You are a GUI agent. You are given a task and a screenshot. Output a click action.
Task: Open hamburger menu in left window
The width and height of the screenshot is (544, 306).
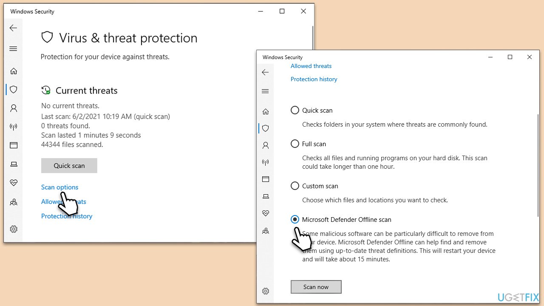pyautogui.click(x=13, y=49)
